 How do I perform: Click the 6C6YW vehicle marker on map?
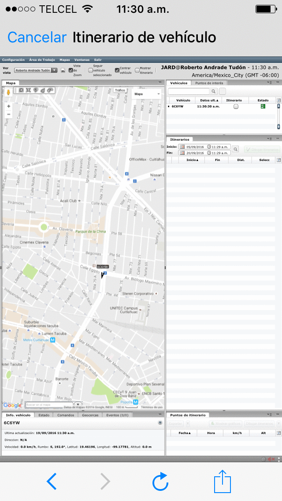point(103,275)
